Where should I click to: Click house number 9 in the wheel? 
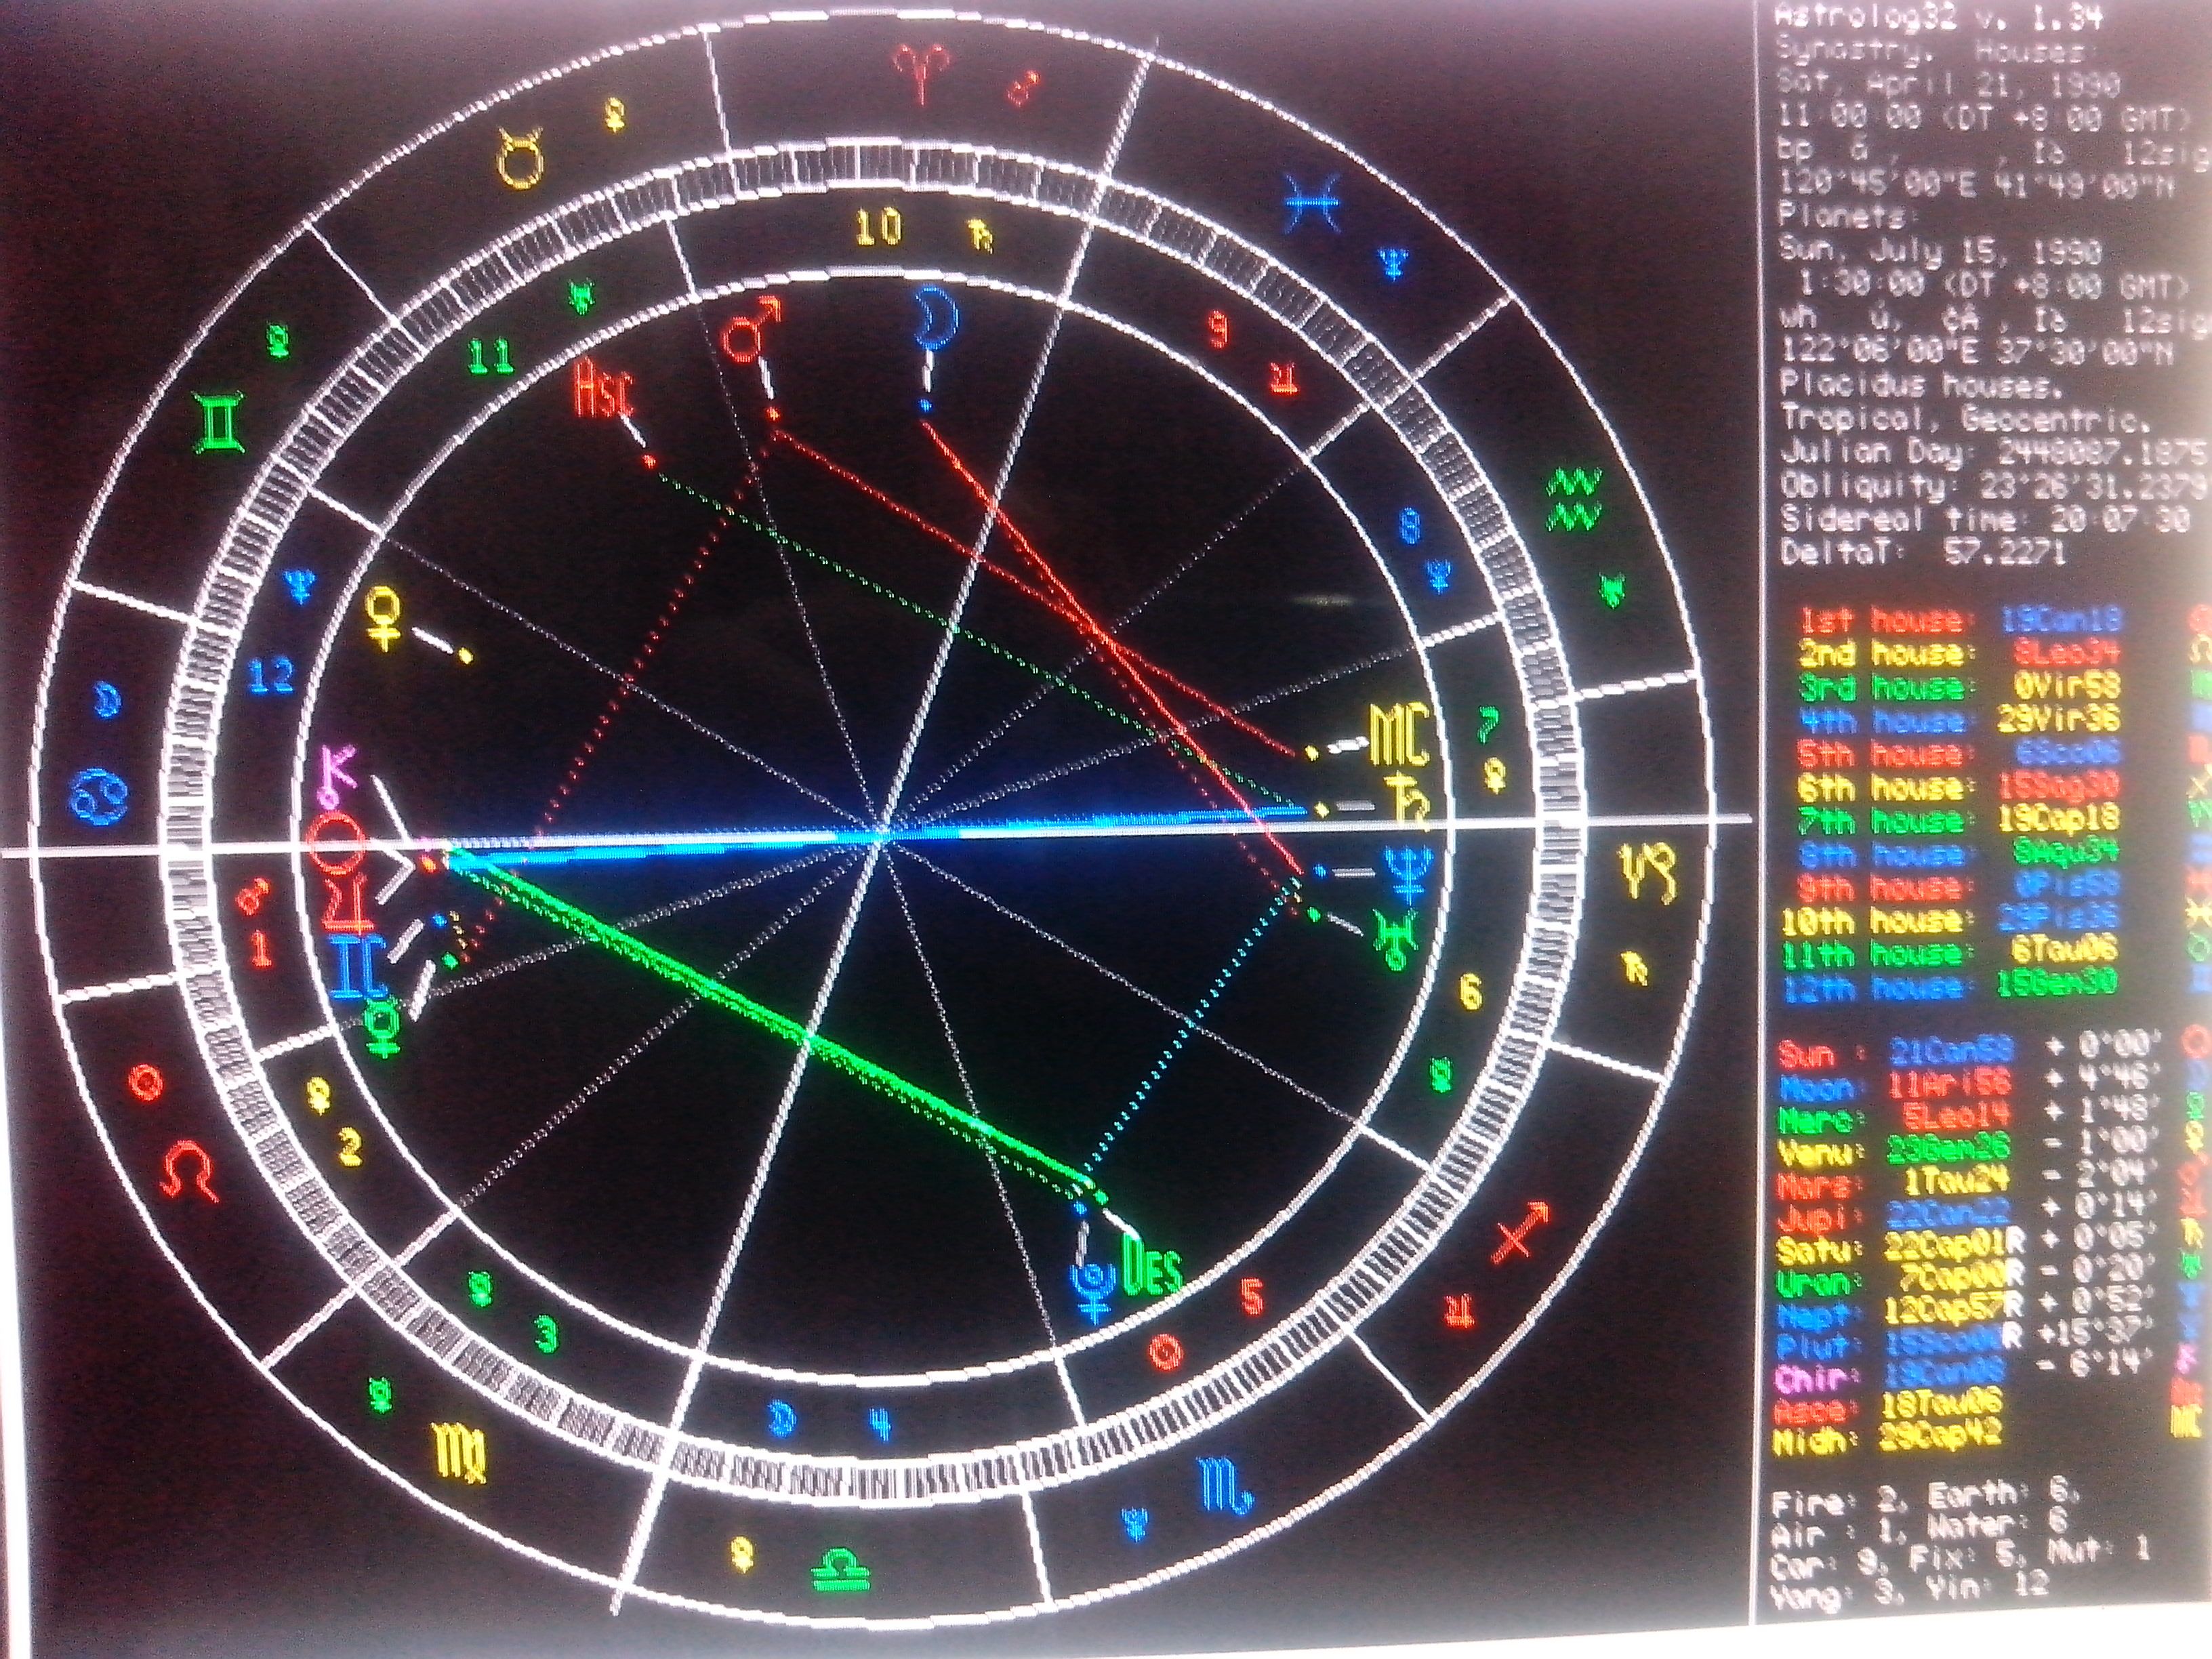(1218, 329)
